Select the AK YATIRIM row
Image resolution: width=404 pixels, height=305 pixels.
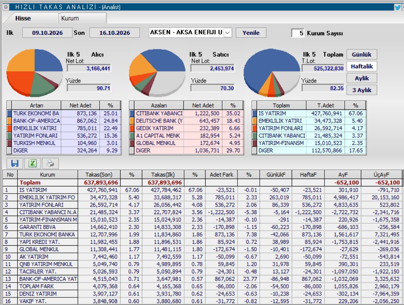(202, 257)
